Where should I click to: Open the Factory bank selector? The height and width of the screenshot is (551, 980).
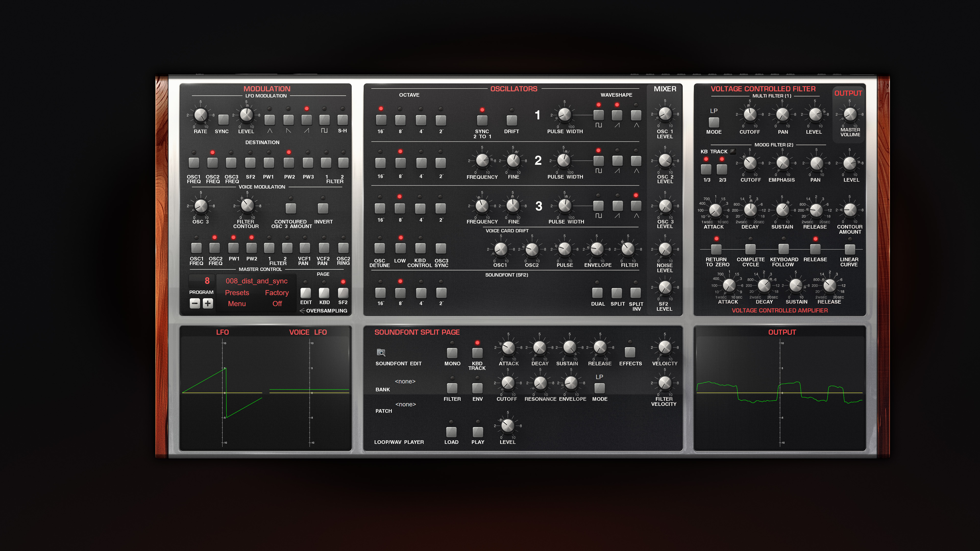point(277,292)
